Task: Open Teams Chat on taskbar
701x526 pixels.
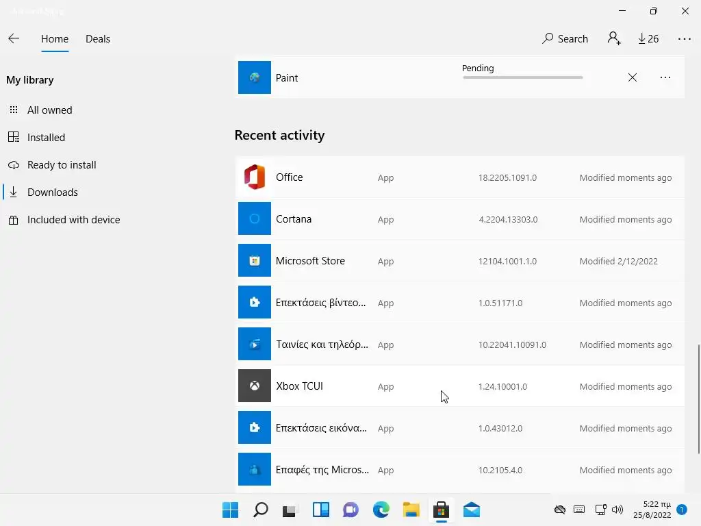Action: click(x=350, y=510)
